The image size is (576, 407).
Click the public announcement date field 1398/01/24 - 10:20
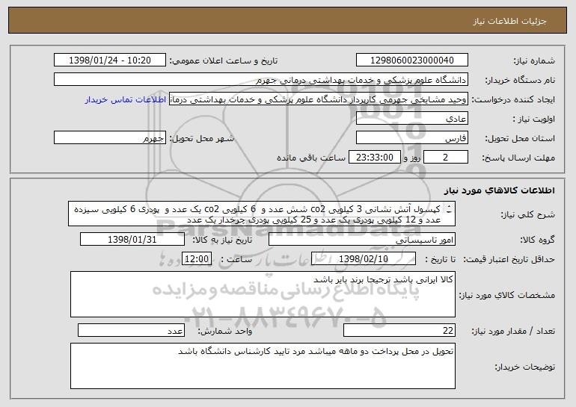click(110, 60)
